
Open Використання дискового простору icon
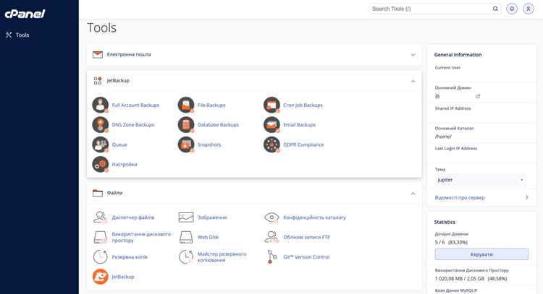(x=101, y=237)
